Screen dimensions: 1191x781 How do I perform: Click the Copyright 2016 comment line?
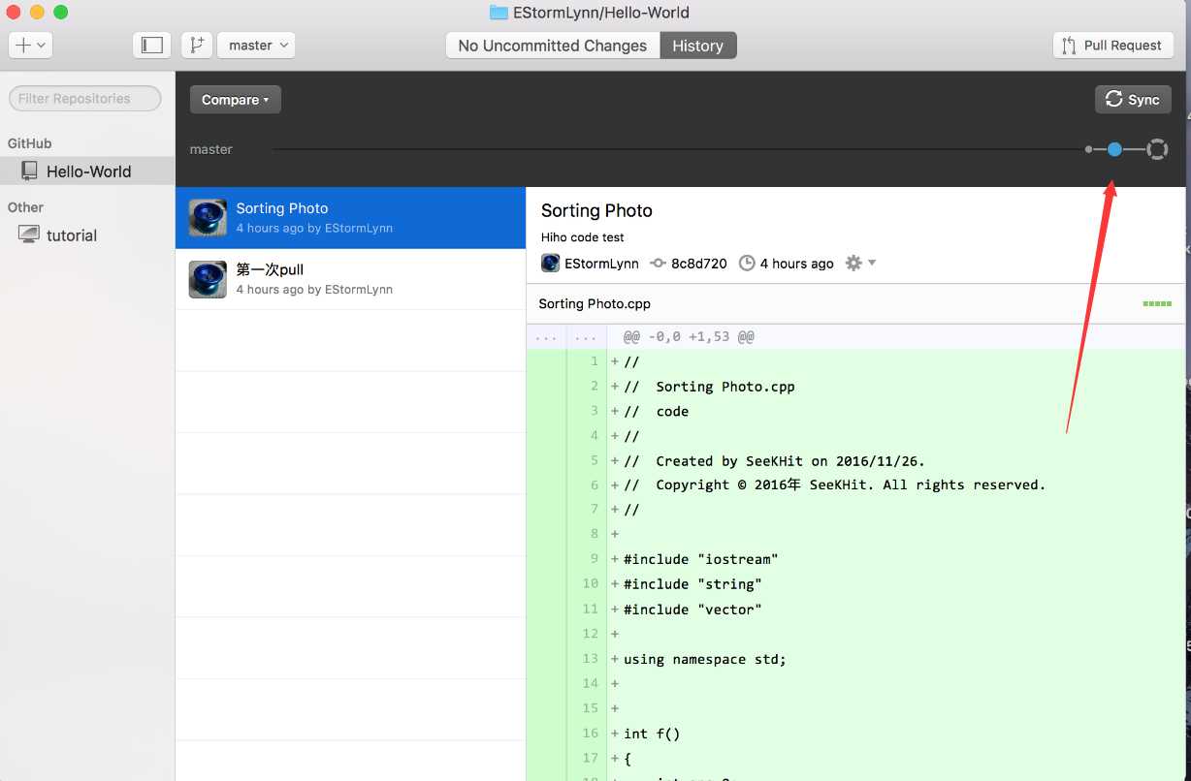[x=835, y=484]
